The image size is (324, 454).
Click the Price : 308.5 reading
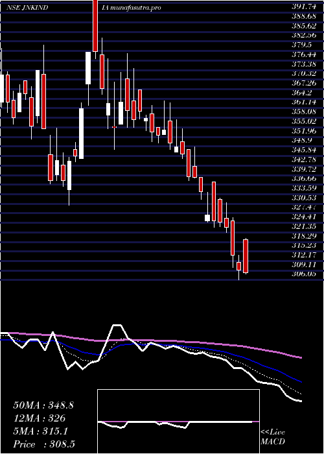pos(44,445)
